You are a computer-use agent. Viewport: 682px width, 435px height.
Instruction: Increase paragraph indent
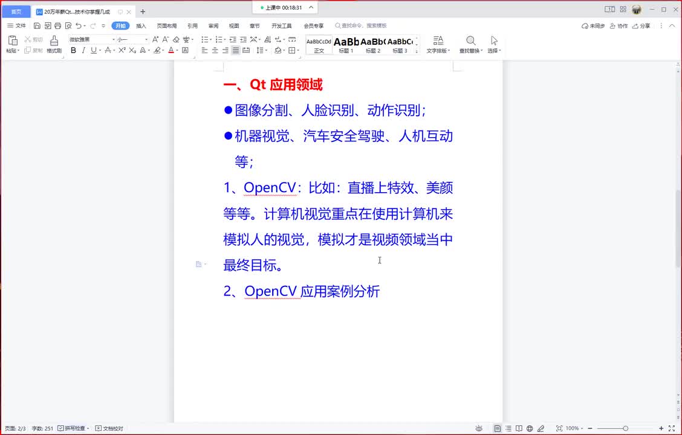click(x=244, y=39)
